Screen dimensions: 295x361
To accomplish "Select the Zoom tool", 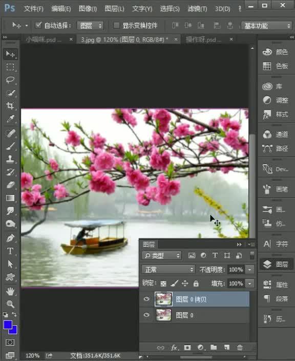I will point(10,304).
